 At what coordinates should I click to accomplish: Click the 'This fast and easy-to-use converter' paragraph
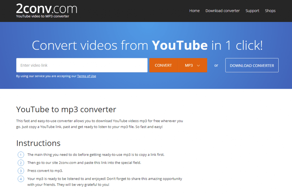tap(100, 124)
